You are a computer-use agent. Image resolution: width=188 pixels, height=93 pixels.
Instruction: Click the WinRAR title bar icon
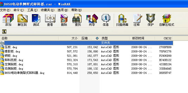point(2,4)
